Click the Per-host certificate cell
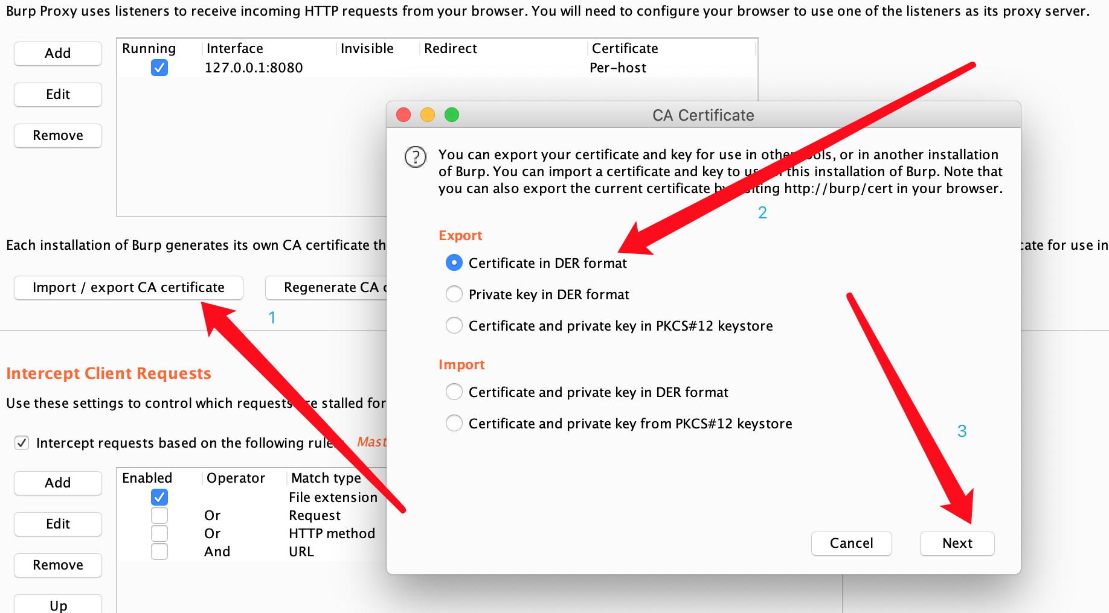 pos(618,68)
